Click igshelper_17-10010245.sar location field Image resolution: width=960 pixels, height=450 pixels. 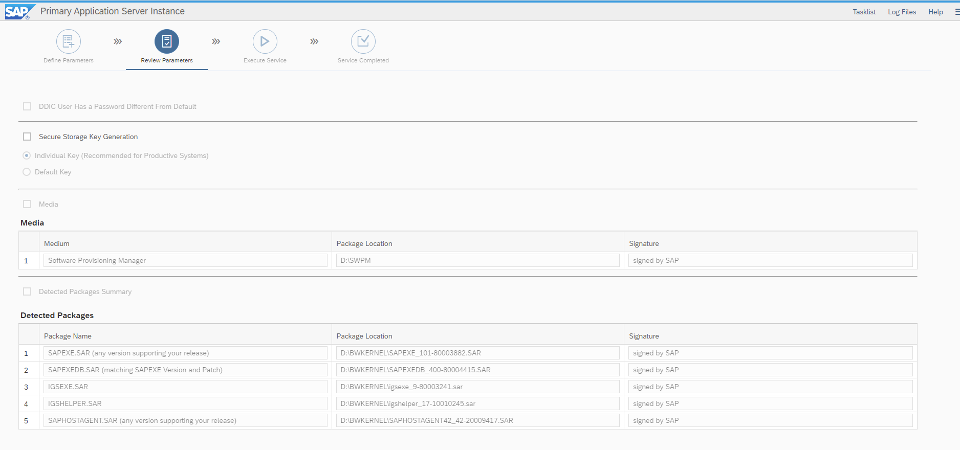coord(477,403)
